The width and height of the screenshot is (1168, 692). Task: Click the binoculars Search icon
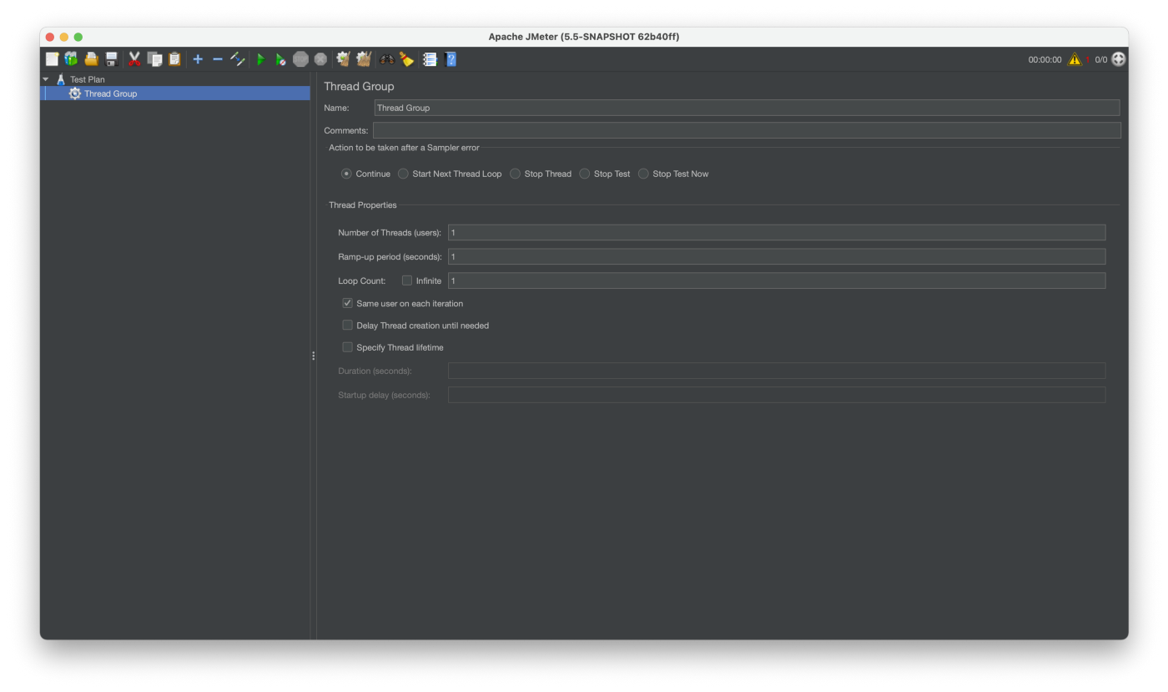[x=386, y=59]
